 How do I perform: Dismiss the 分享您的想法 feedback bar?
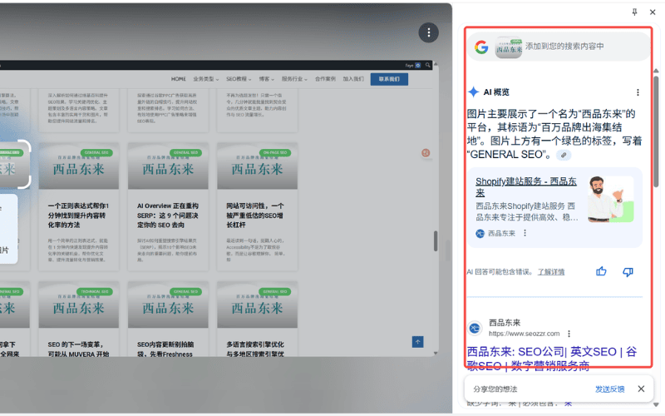641,389
